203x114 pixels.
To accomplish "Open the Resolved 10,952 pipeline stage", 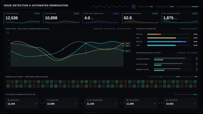I will 181,103.
